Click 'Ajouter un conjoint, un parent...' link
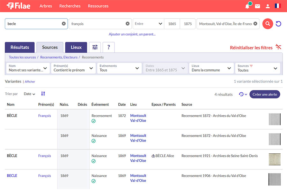 [x=132, y=34]
